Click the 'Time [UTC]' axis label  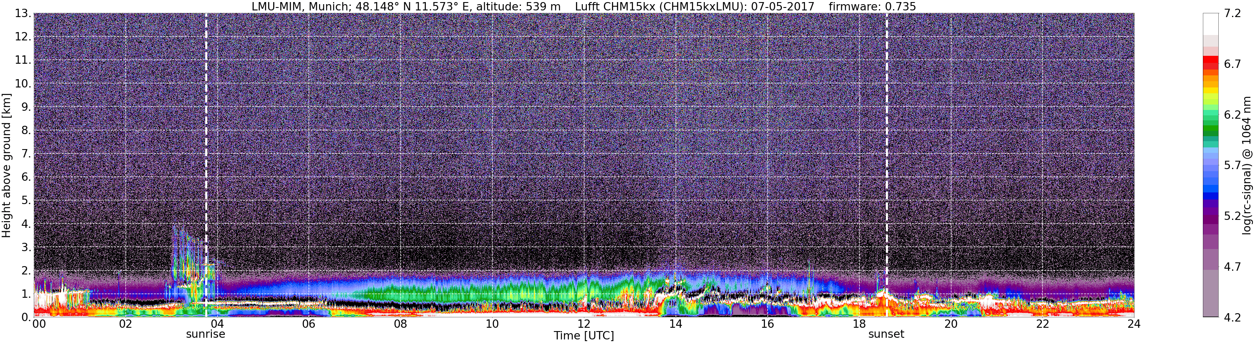(583, 336)
